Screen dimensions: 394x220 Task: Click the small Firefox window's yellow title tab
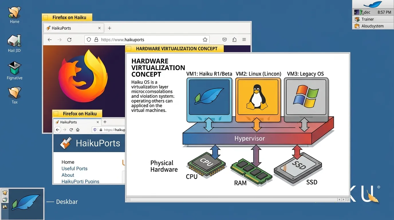point(77,113)
